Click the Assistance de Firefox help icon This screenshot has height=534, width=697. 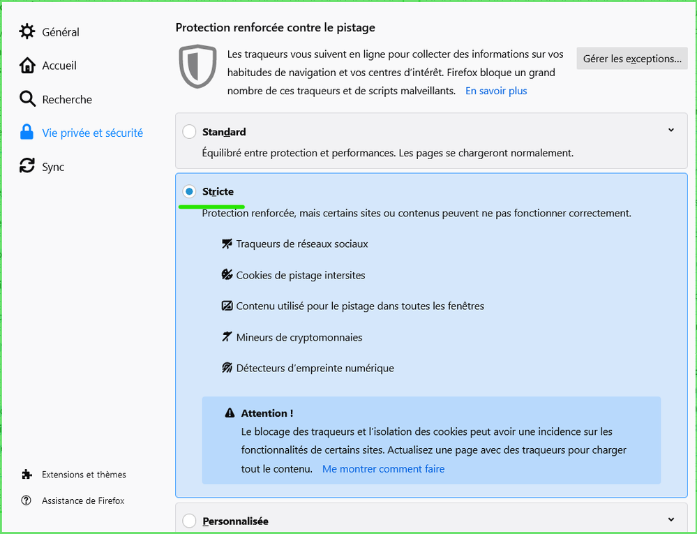coord(27,500)
